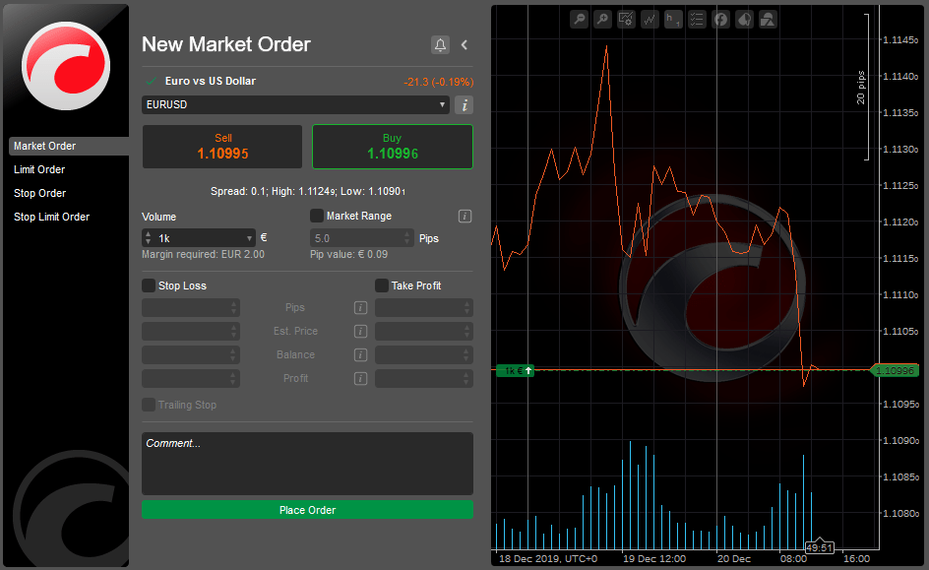Open chart settings icon with gear
This screenshot has width=929, height=570.
pyautogui.click(x=626, y=19)
